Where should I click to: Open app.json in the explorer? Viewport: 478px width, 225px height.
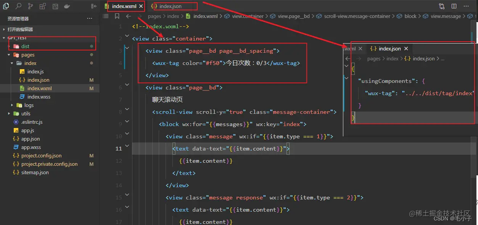coord(31,139)
